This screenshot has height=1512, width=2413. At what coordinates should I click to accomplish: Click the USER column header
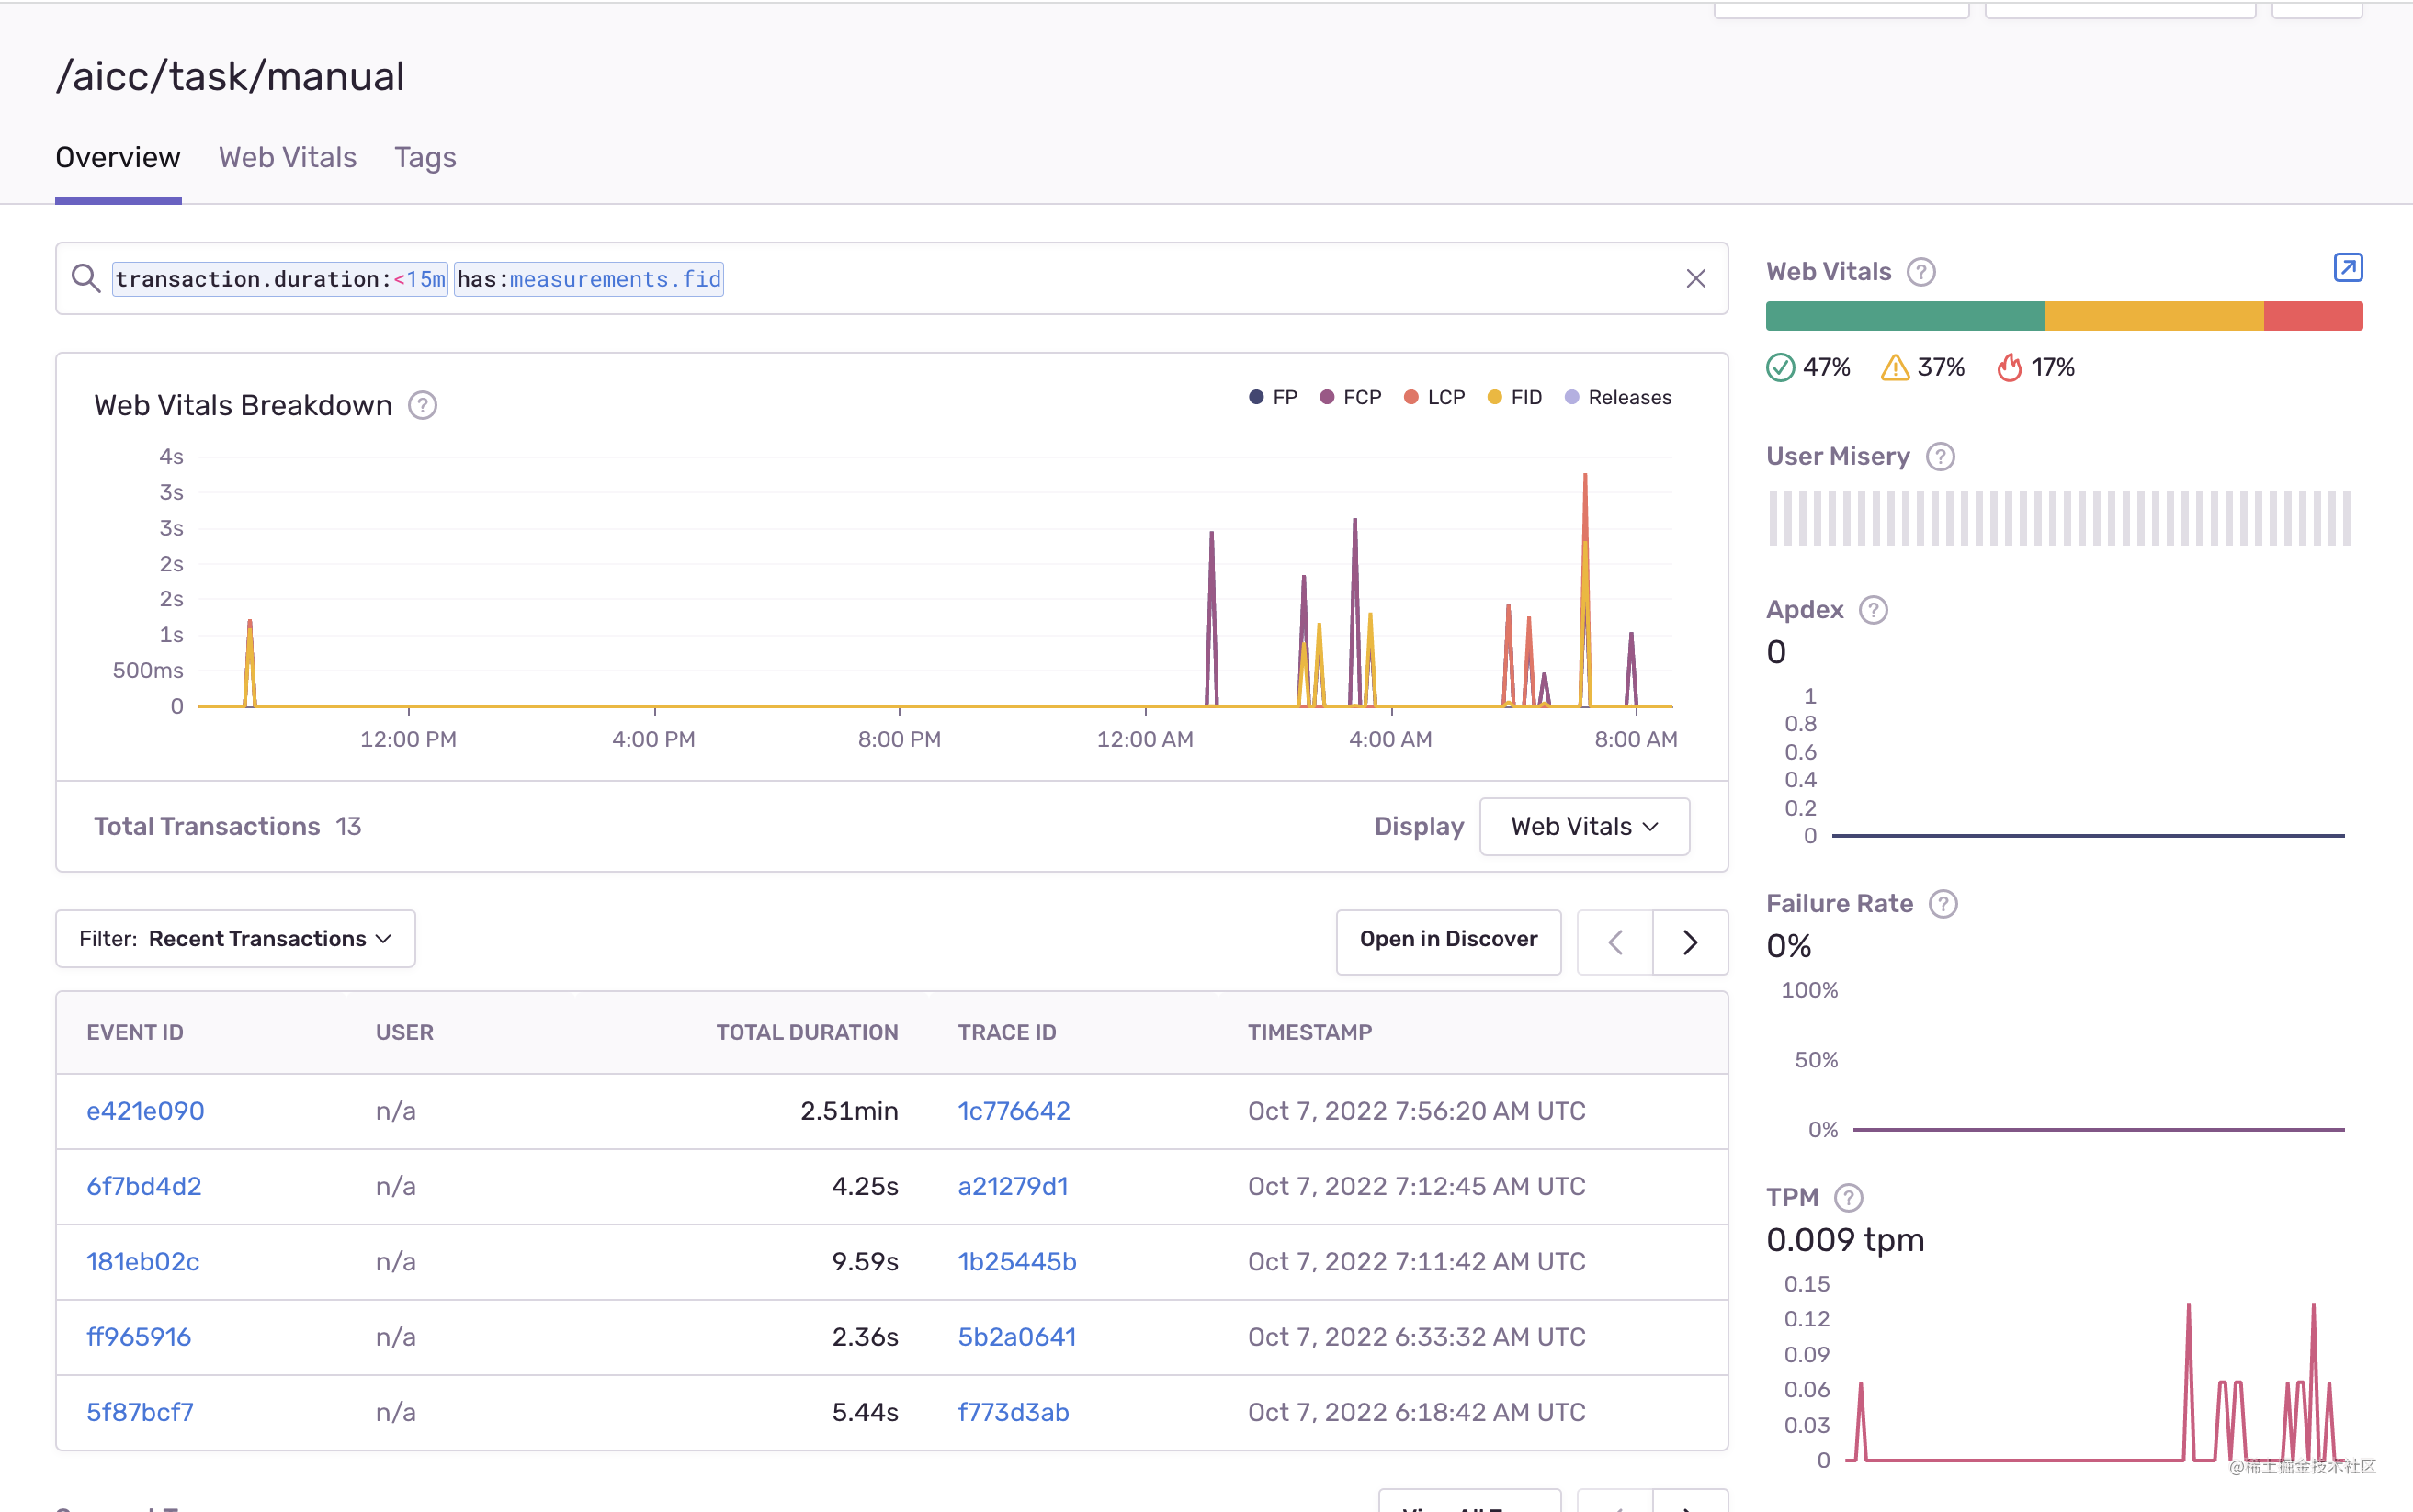coord(404,1033)
